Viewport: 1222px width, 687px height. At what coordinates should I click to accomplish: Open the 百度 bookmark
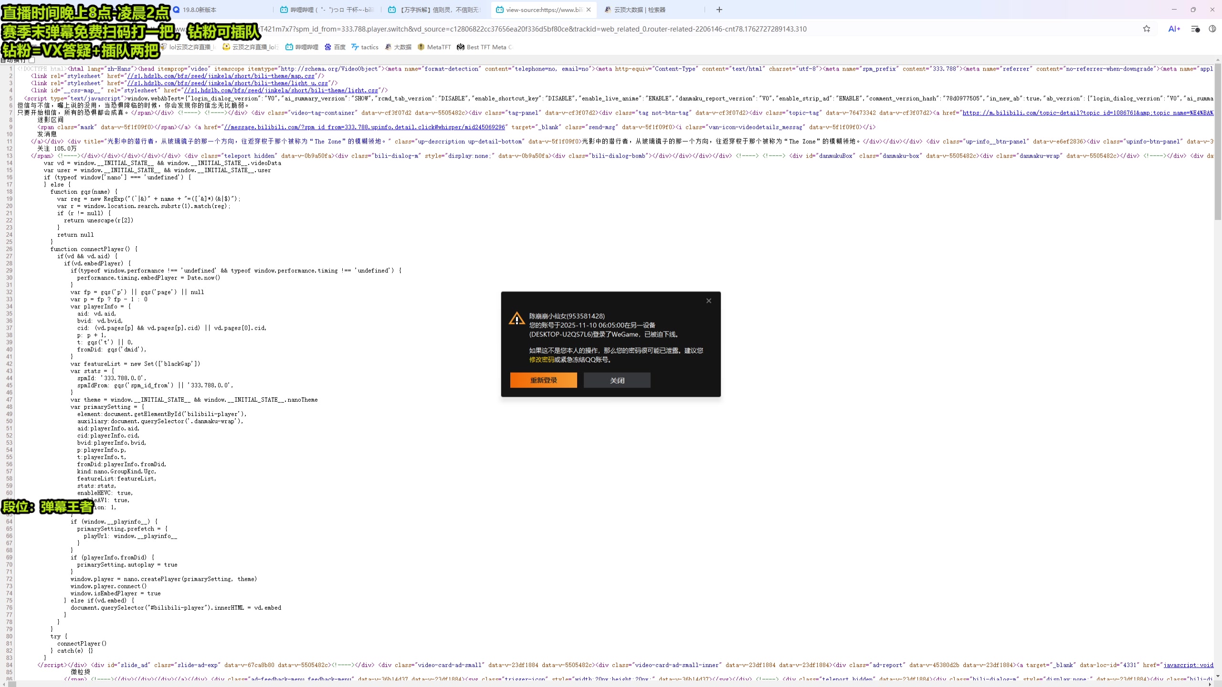click(335, 47)
